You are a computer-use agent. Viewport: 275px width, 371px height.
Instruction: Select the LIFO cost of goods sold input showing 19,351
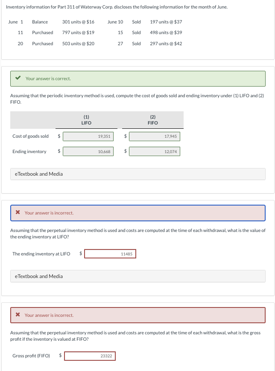[88, 136]
